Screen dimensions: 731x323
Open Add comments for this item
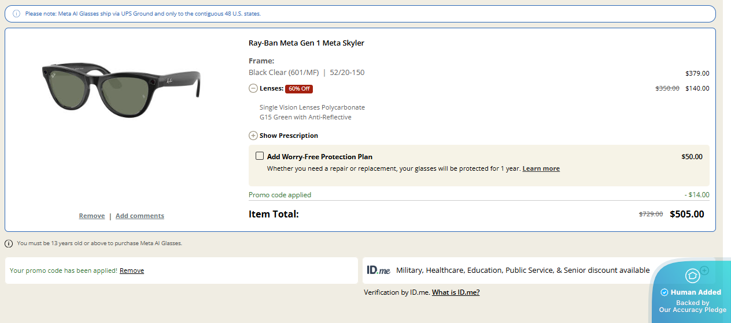(140, 216)
